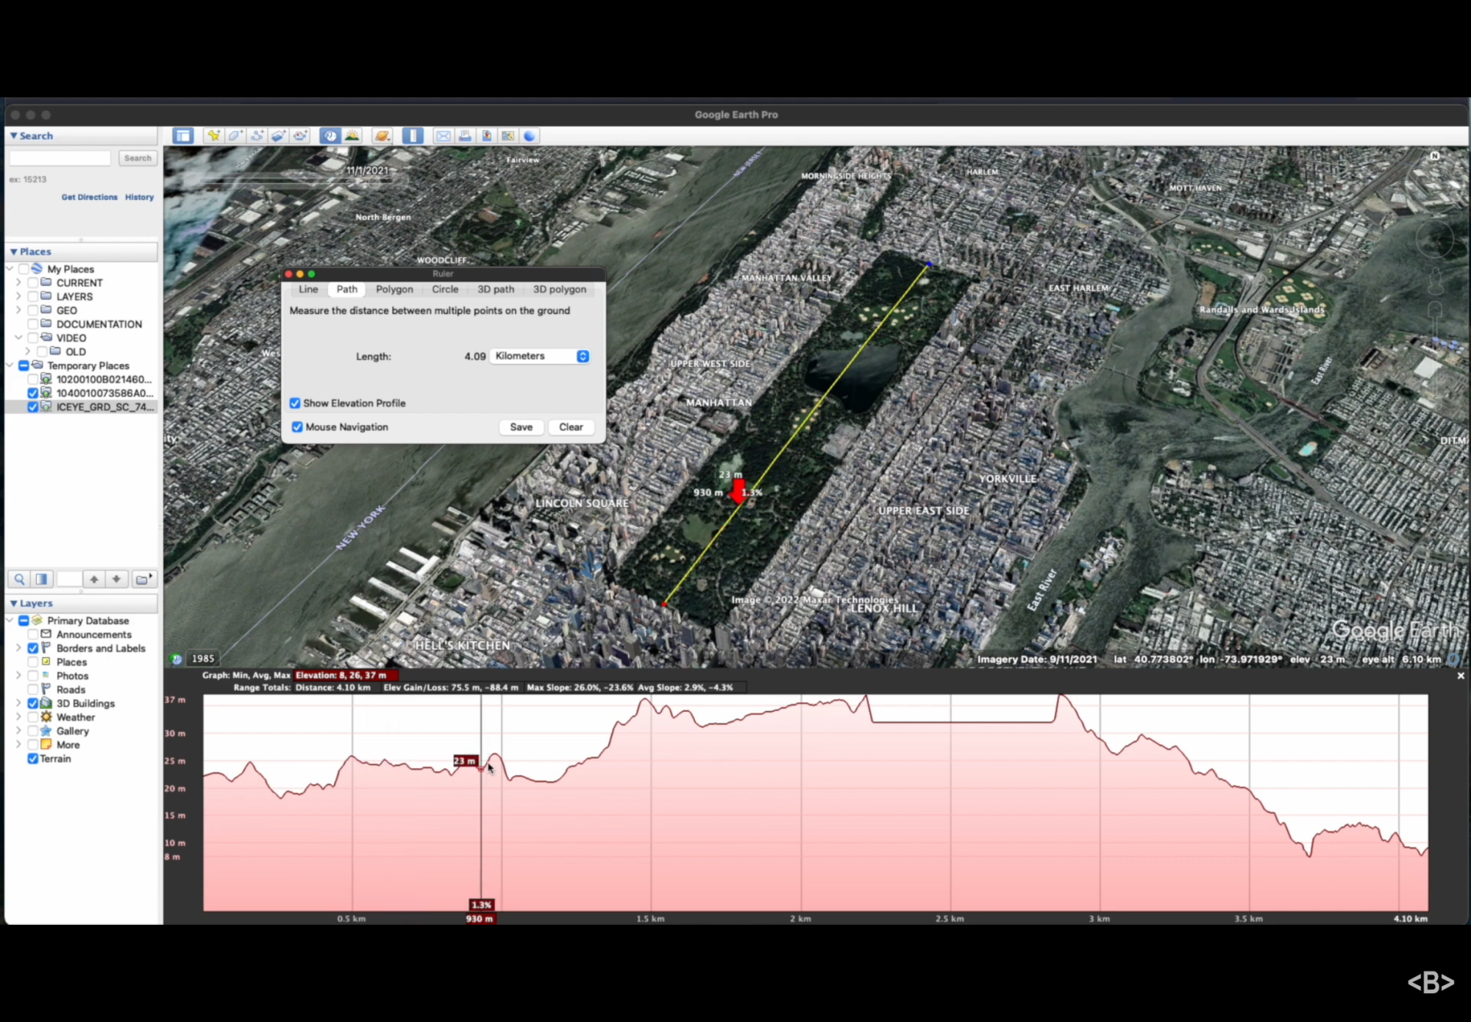Image resolution: width=1471 pixels, height=1022 pixels.
Task: View in Google Maps toolbar icon
Action: (x=507, y=136)
